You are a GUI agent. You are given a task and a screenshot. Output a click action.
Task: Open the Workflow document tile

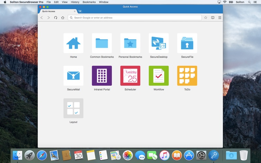[x=159, y=76]
